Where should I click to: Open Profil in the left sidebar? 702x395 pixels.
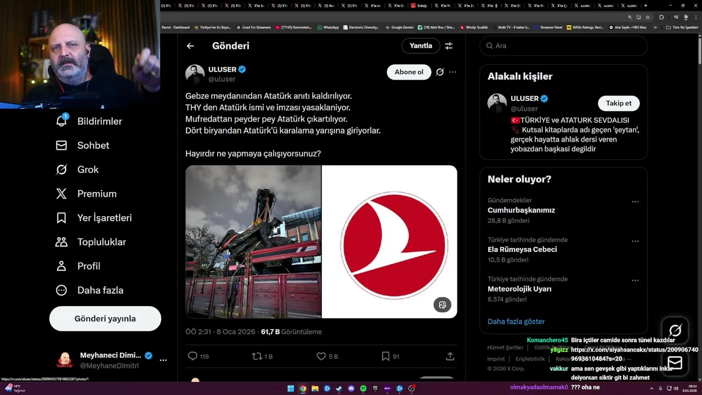pyautogui.click(x=78, y=266)
